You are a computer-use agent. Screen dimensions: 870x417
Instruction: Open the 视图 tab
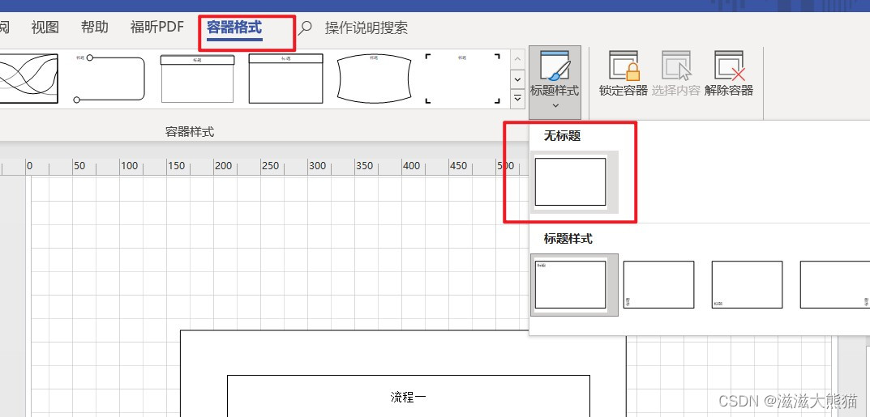click(x=45, y=28)
